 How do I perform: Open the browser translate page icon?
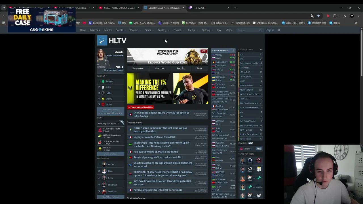(x=312, y=16)
